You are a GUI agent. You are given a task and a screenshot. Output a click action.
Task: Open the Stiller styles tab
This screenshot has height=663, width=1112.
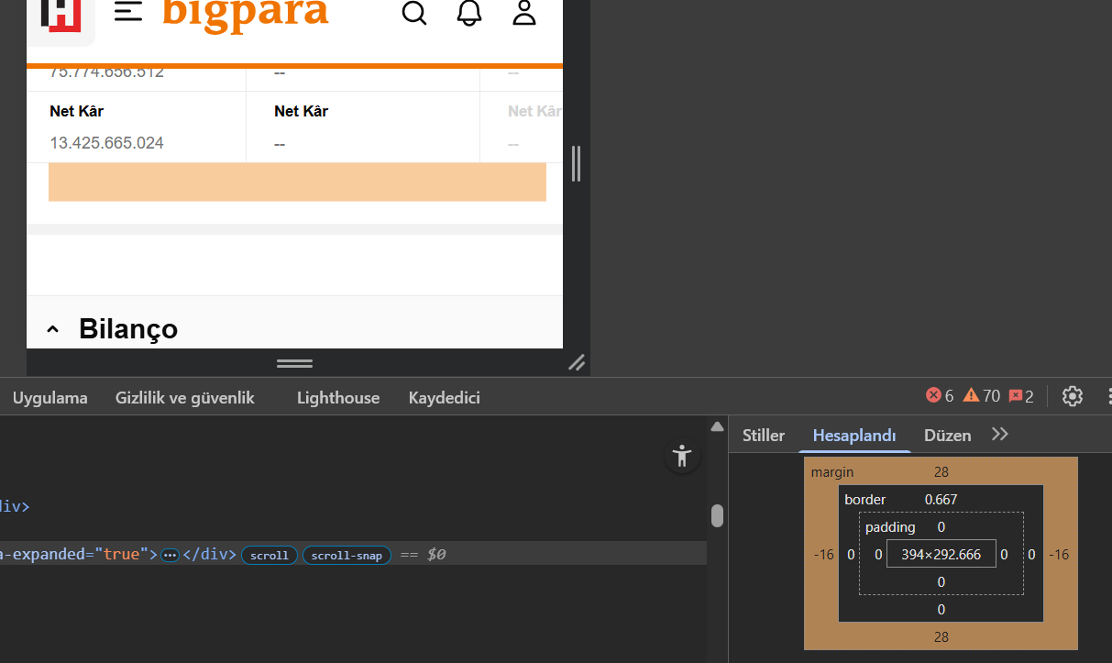(x=764, y=436)
